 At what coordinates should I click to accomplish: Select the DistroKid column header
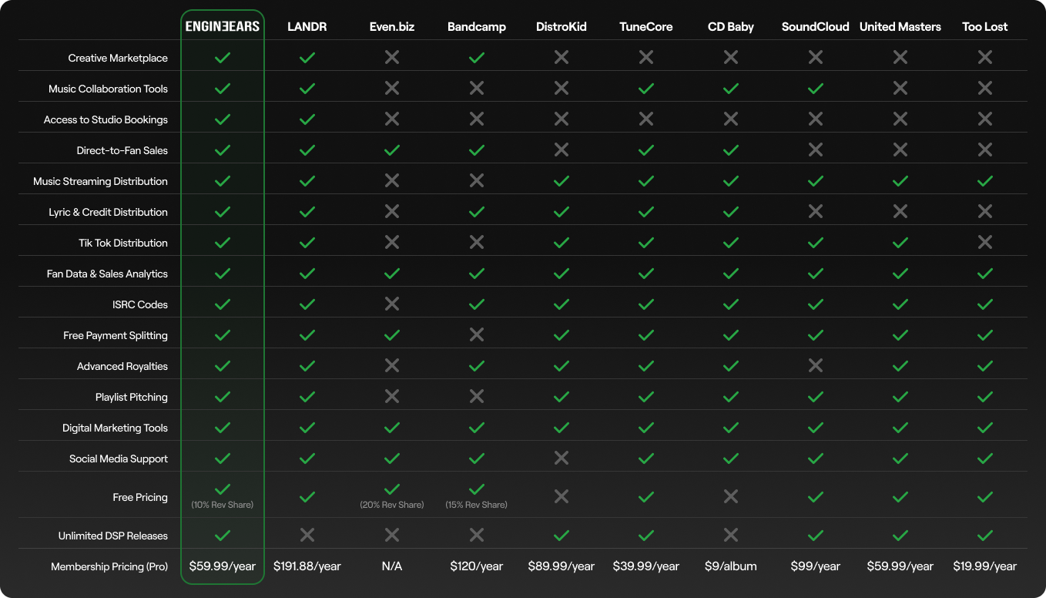click(562, 26)
